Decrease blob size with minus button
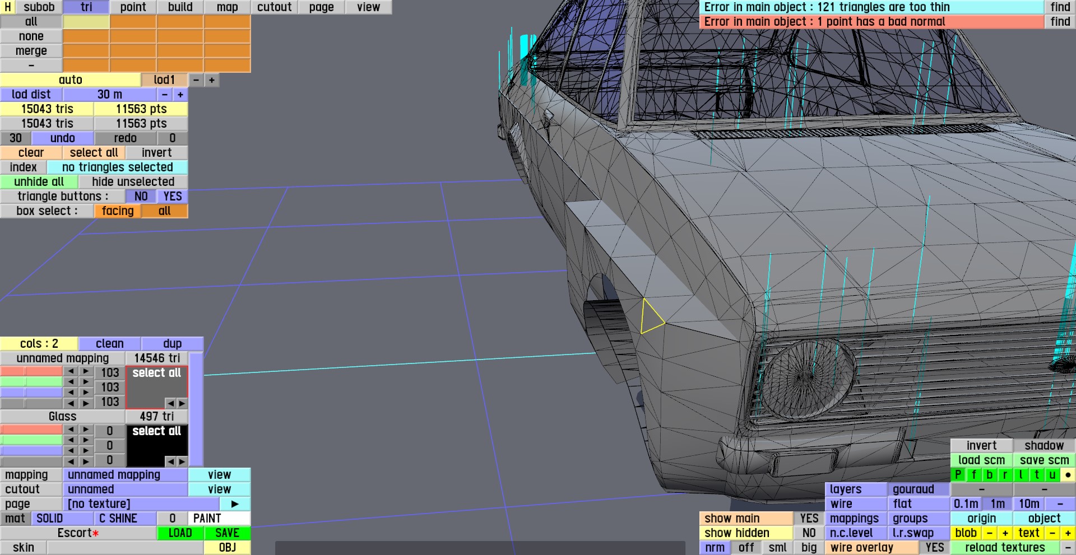Viewport: 1076px width, 555px height. click(990, 533)
